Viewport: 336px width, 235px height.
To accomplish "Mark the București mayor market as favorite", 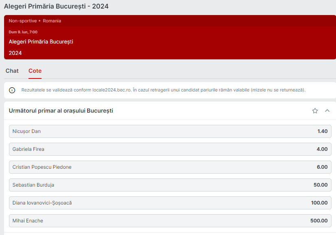I will pos(315,111).
